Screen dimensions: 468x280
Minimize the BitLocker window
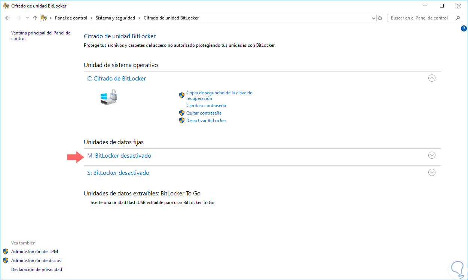click(425, 6)
